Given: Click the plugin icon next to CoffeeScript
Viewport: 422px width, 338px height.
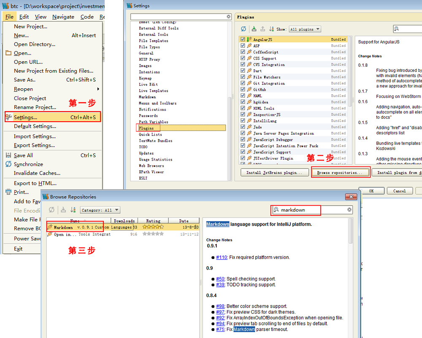Looking at the screenshot, I should (249, 52).
